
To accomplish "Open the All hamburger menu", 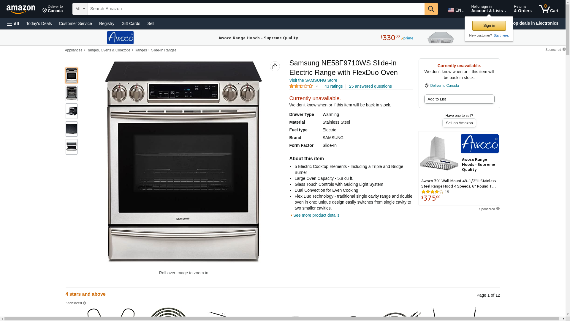I will click(x=13, y=23).
